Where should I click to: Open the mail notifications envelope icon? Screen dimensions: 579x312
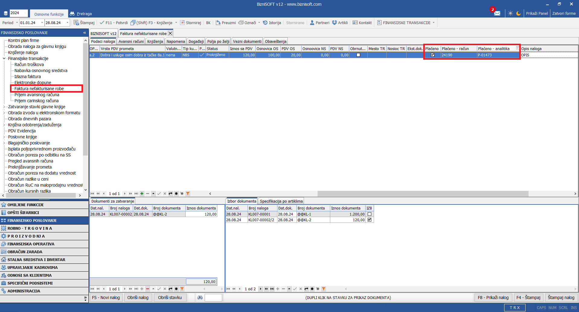coord(497,13)
